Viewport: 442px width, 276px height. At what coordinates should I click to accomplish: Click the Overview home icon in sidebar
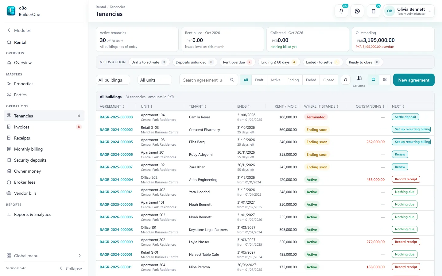point(9,63)
